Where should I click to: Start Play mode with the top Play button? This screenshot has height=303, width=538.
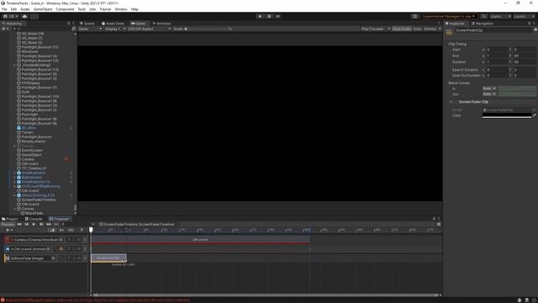pos(260,16)
